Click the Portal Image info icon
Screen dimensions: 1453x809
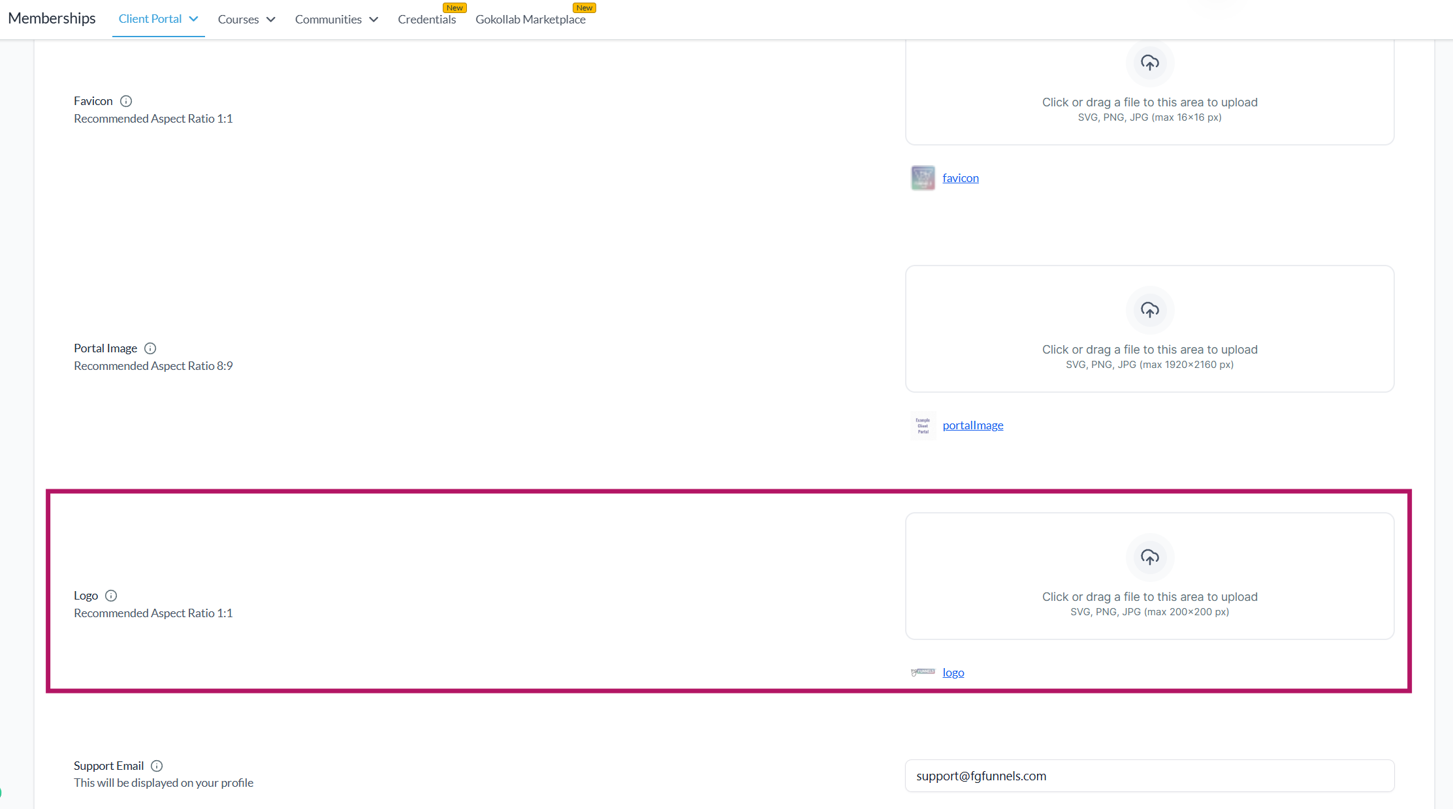[150, 348]
